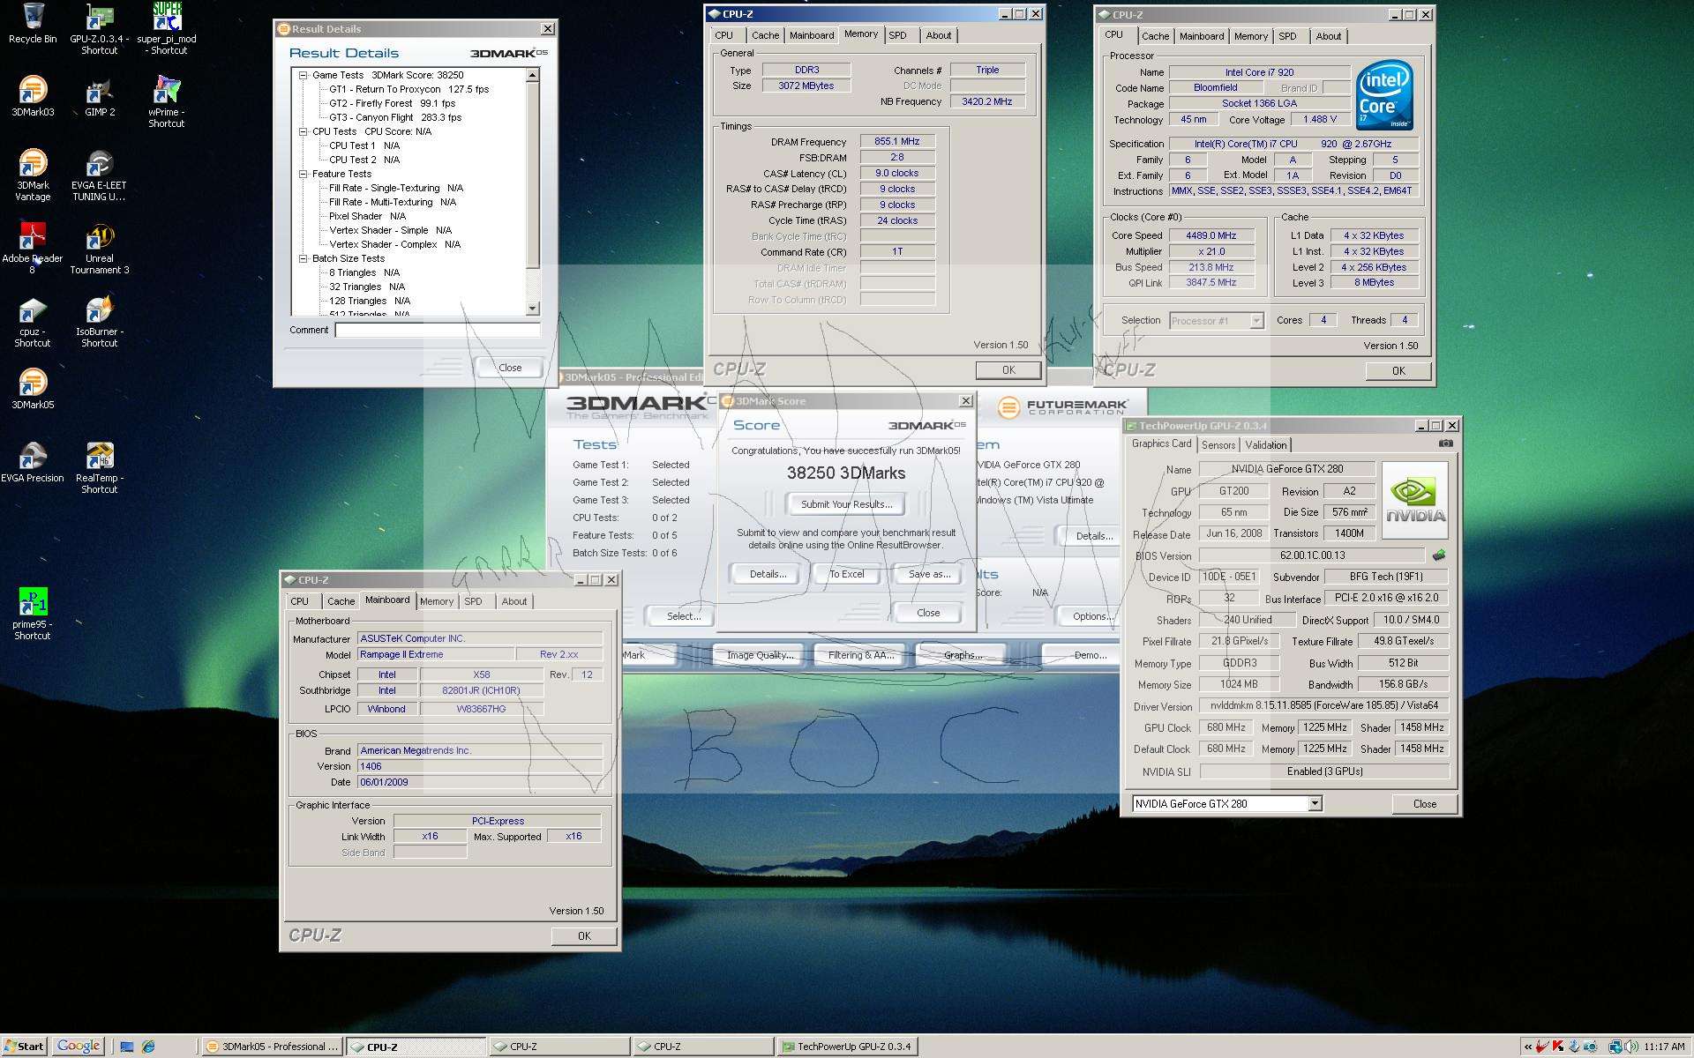Image resolution: width=1694 pixels, height=1058 pixels.
Task: Click Result Details scrollbar down arrow
Action: pos(532,308)
